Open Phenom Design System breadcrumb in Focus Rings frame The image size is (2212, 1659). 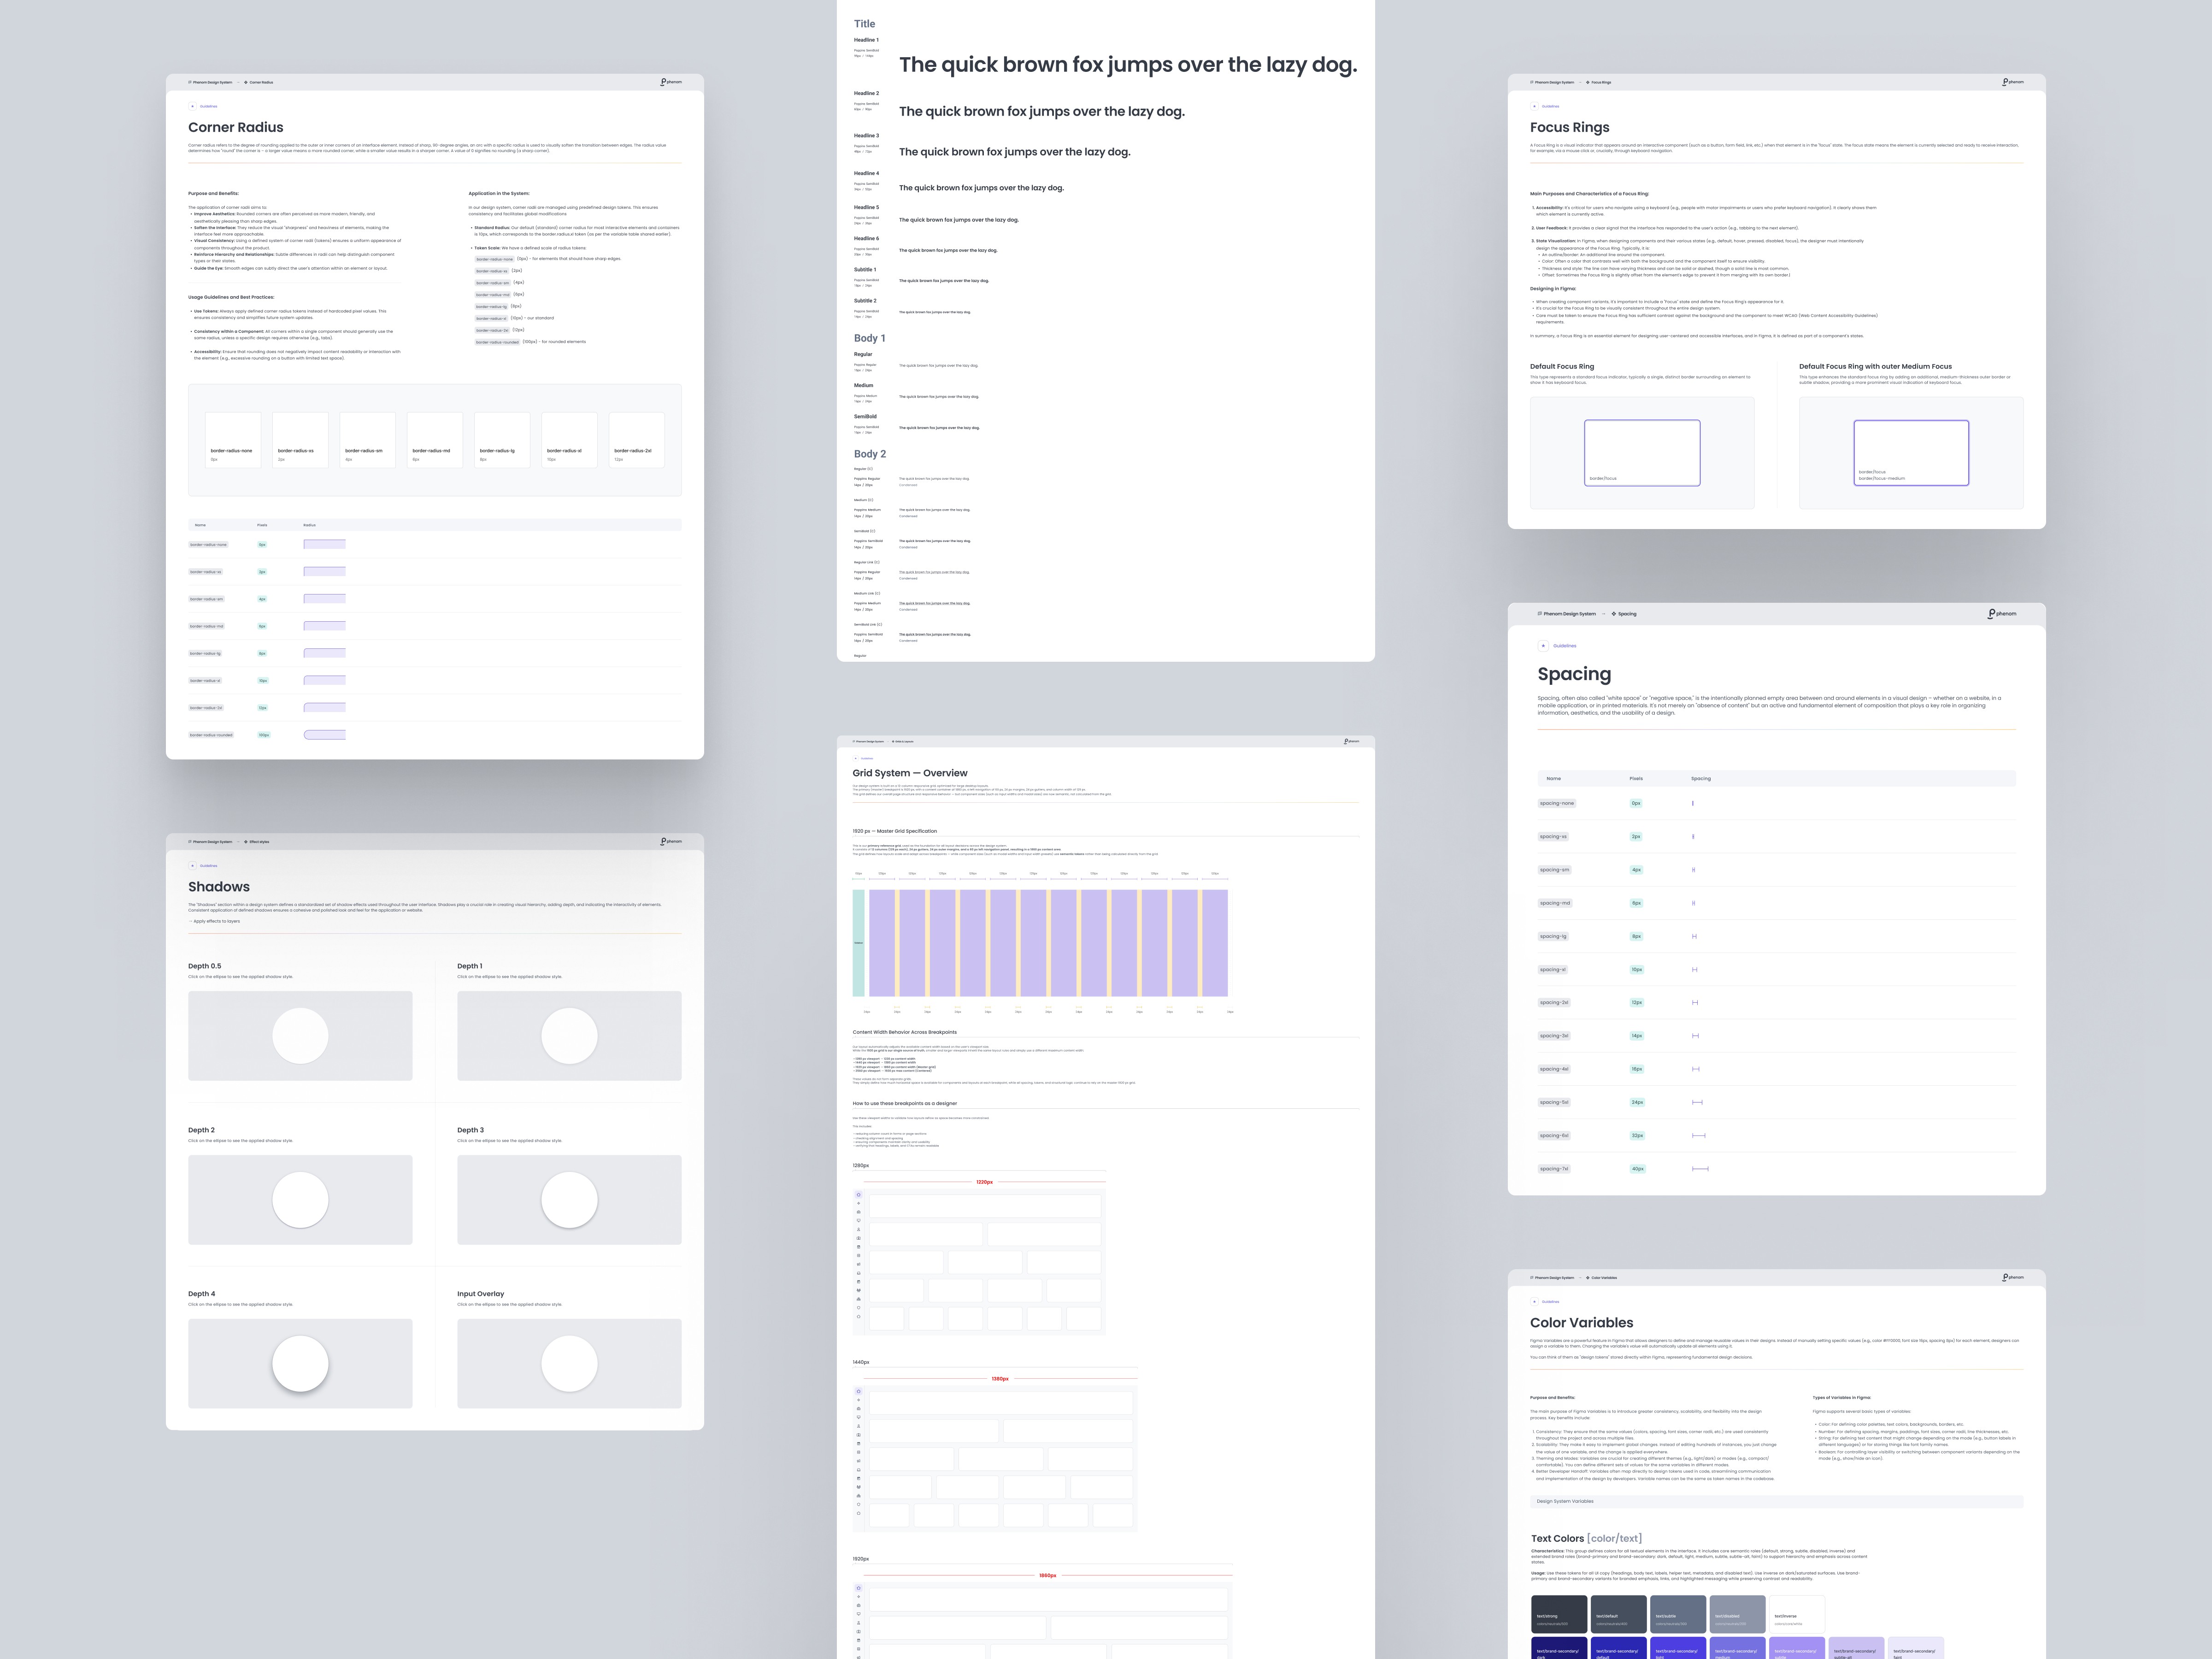1552,82
